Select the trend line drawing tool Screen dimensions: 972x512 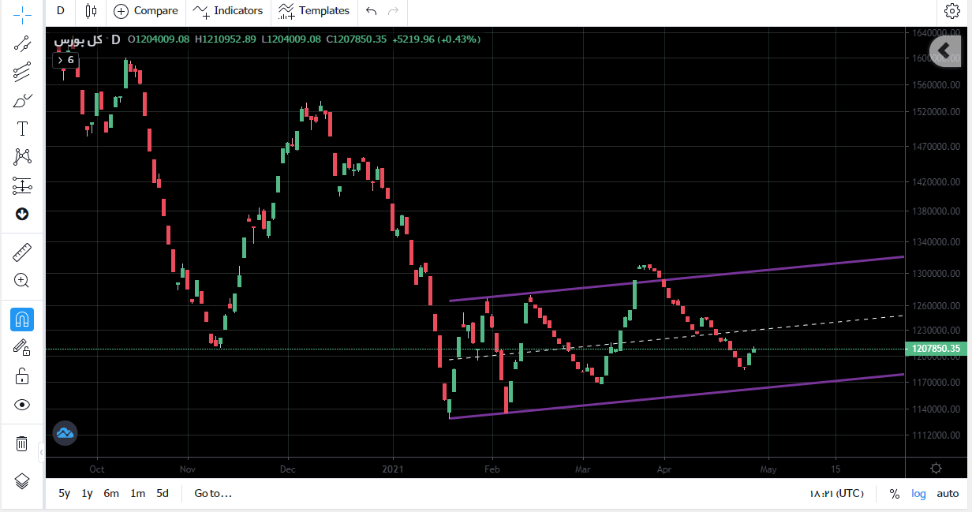tap(22, 43)
